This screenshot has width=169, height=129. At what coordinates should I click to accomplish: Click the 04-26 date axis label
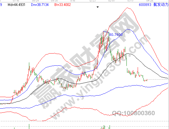point(149,1)
